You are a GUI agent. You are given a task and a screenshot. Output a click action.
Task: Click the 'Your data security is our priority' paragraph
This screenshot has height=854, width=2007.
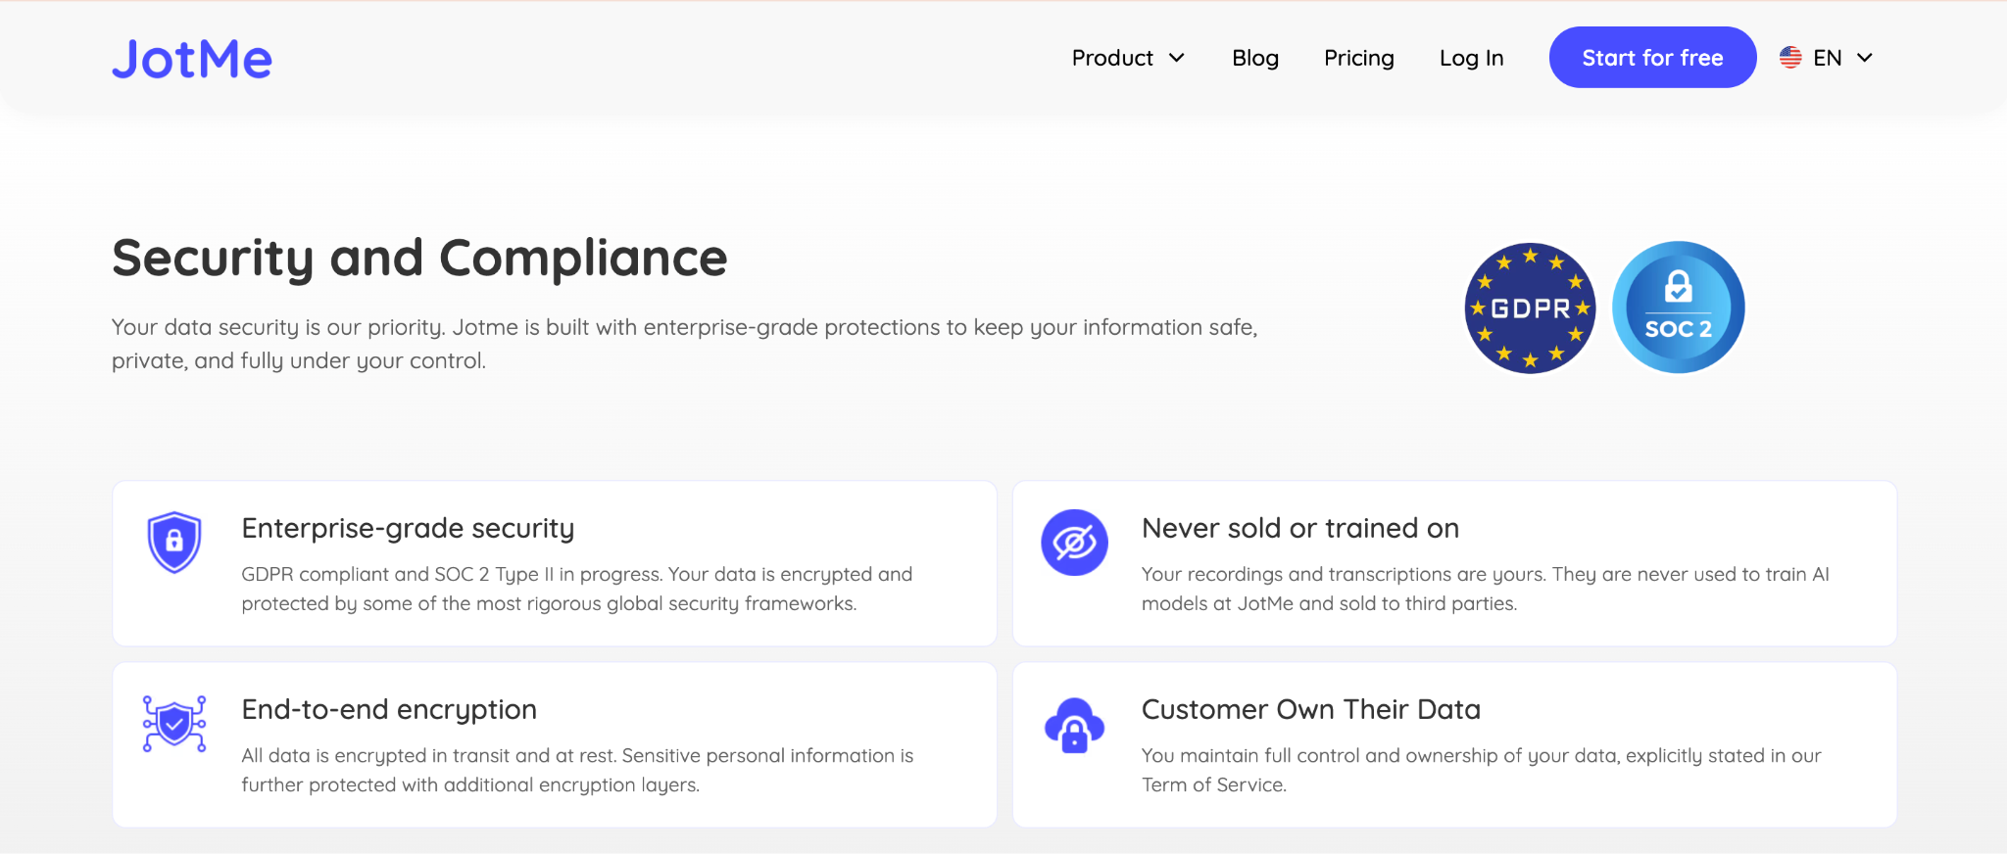[x=684, y=344]
